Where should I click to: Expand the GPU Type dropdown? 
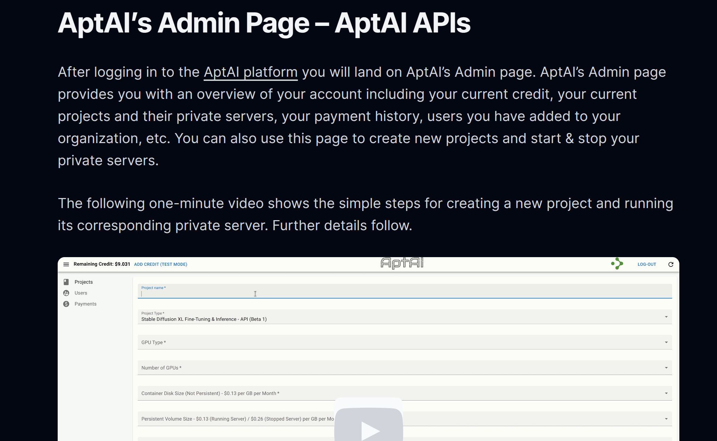click(405, 342)
